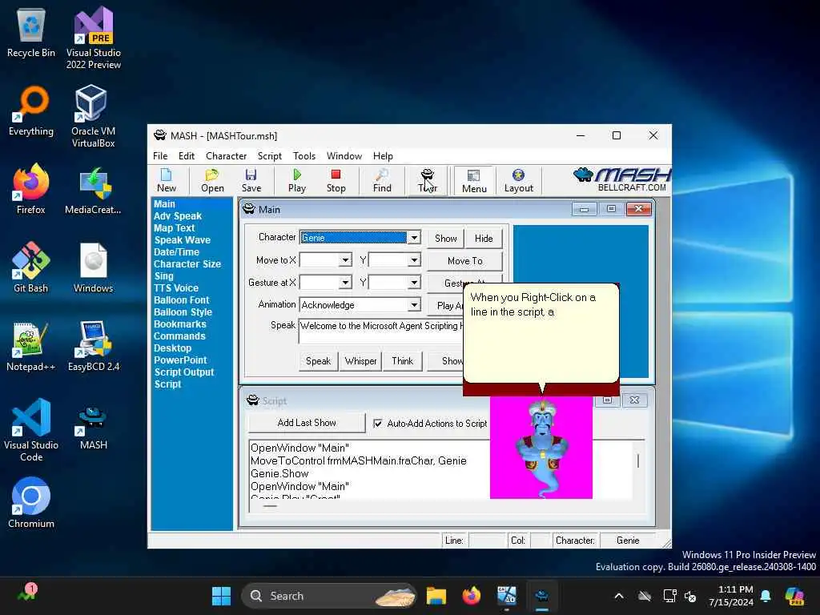Select EasyBCD 2.4 desktop icon
This screenshot has width=820, height=615.
click(94, 346)
